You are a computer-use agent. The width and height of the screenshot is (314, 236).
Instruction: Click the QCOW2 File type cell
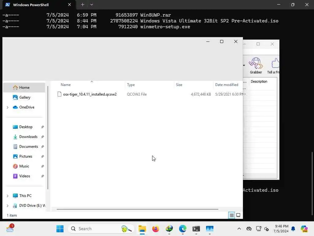[x=137, y=94]
